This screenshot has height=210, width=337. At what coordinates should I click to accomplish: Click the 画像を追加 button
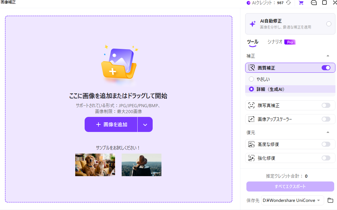[x=111, y=124]
